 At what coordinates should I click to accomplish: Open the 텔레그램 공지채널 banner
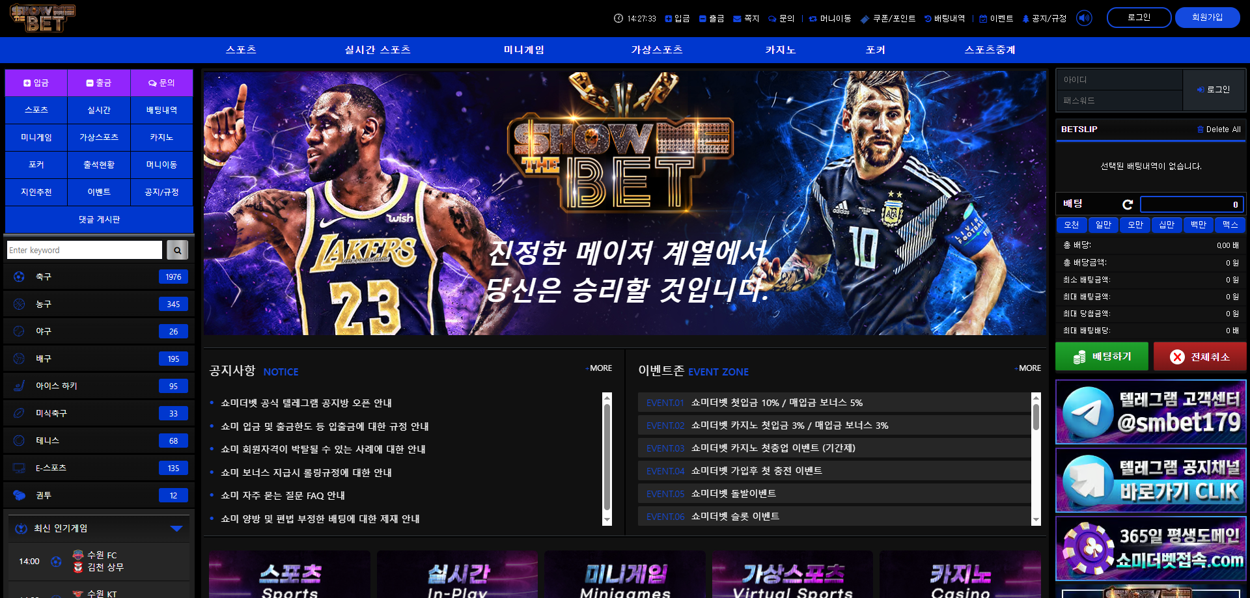[x=1150, y=480]
